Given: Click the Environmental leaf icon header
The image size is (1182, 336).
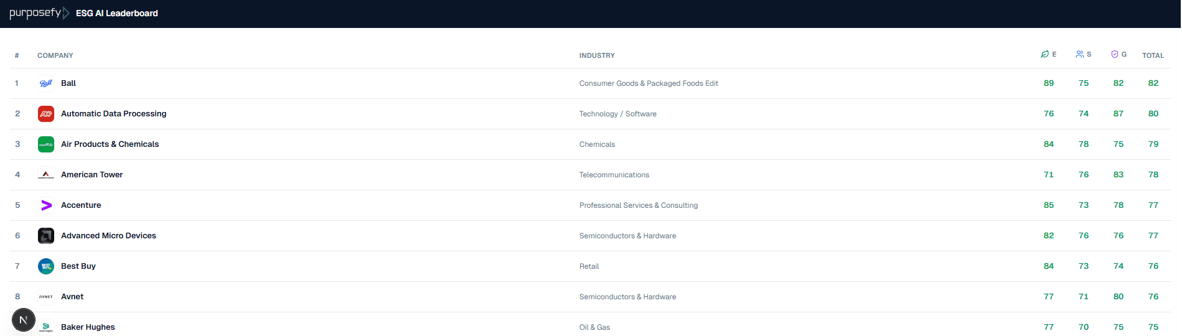Looking at the screenshot, I should click(x=1045, y=54).
